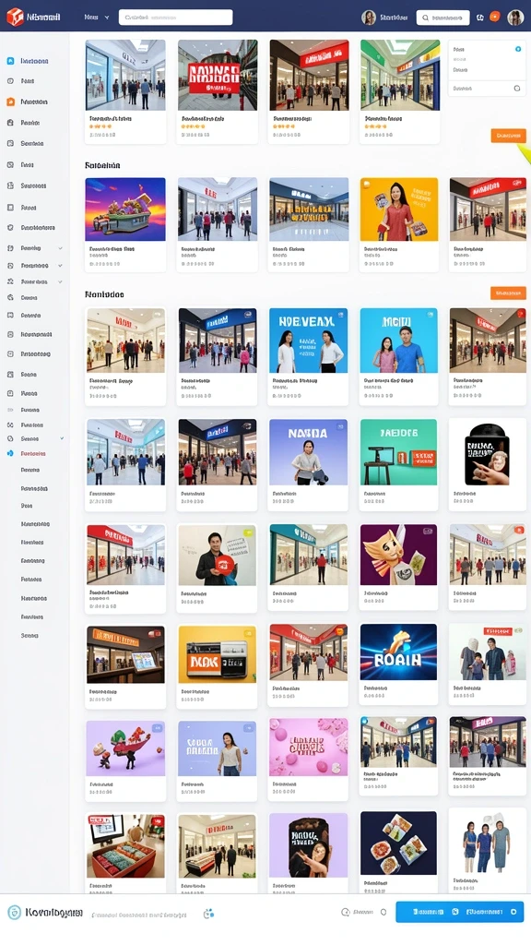Toggle the small circle next to the blue bottom button

(383, 912)
